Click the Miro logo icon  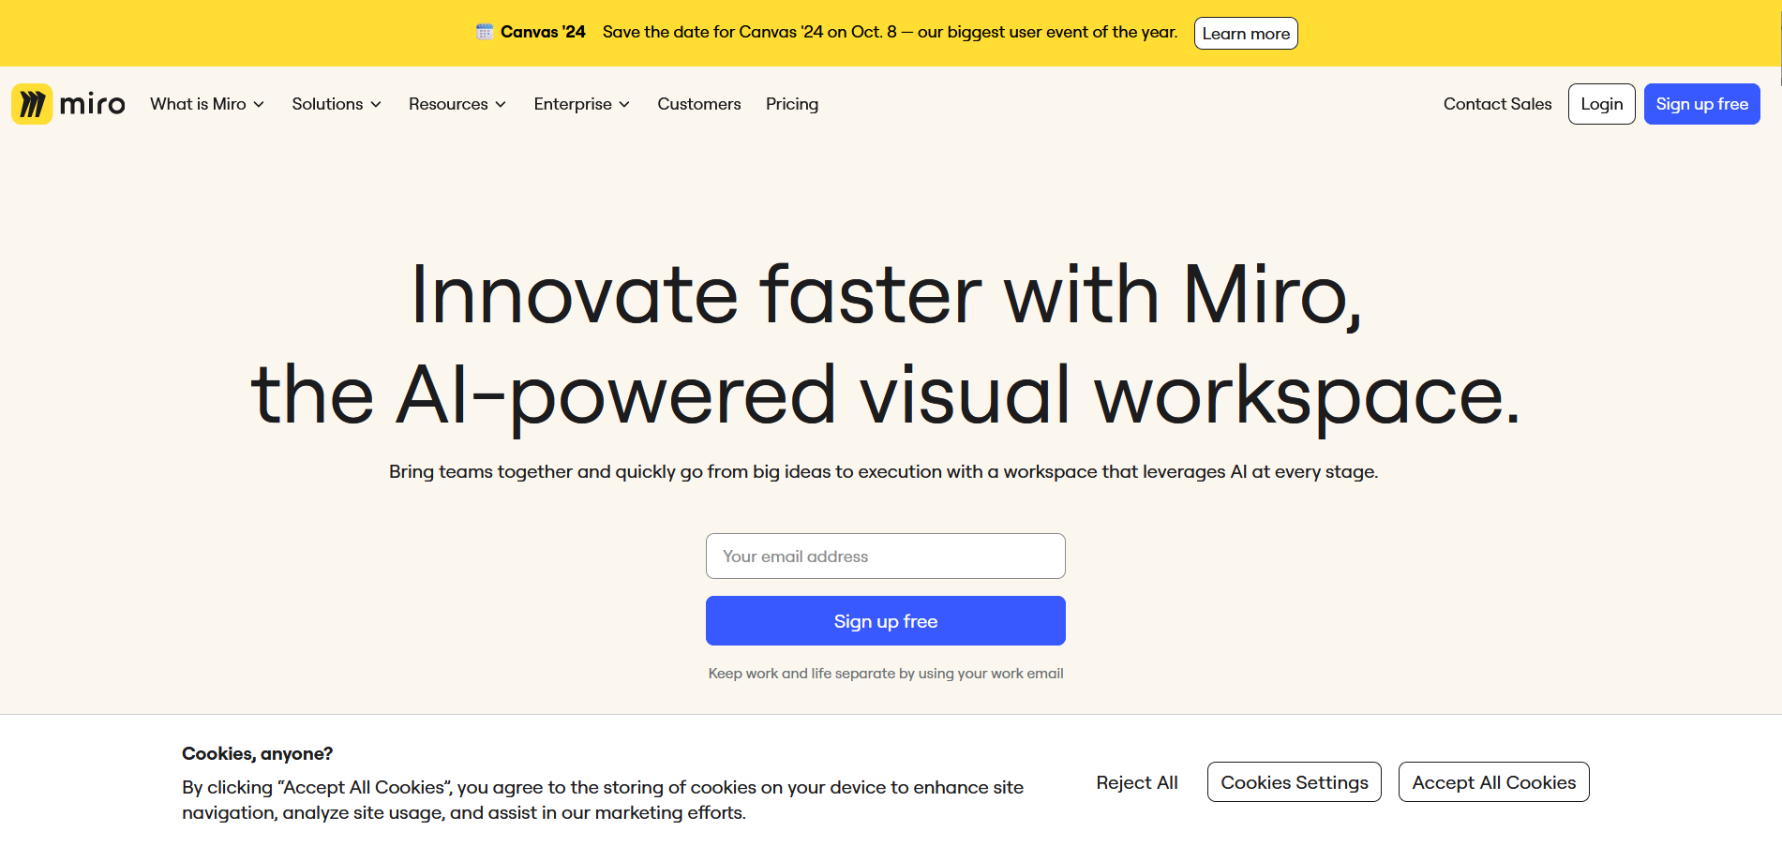(32, 104)
